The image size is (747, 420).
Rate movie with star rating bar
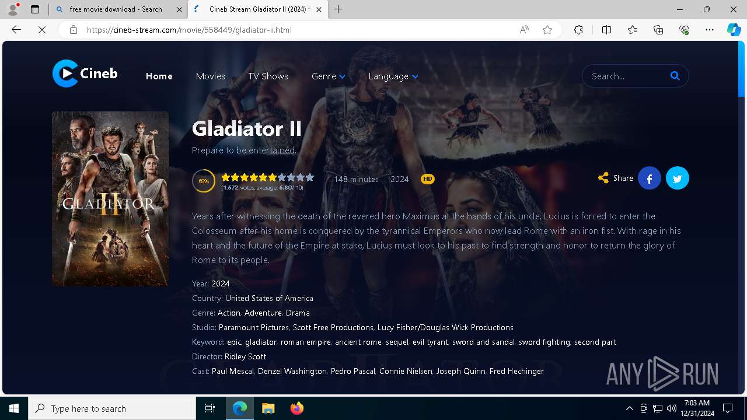(x=267, y=177)
